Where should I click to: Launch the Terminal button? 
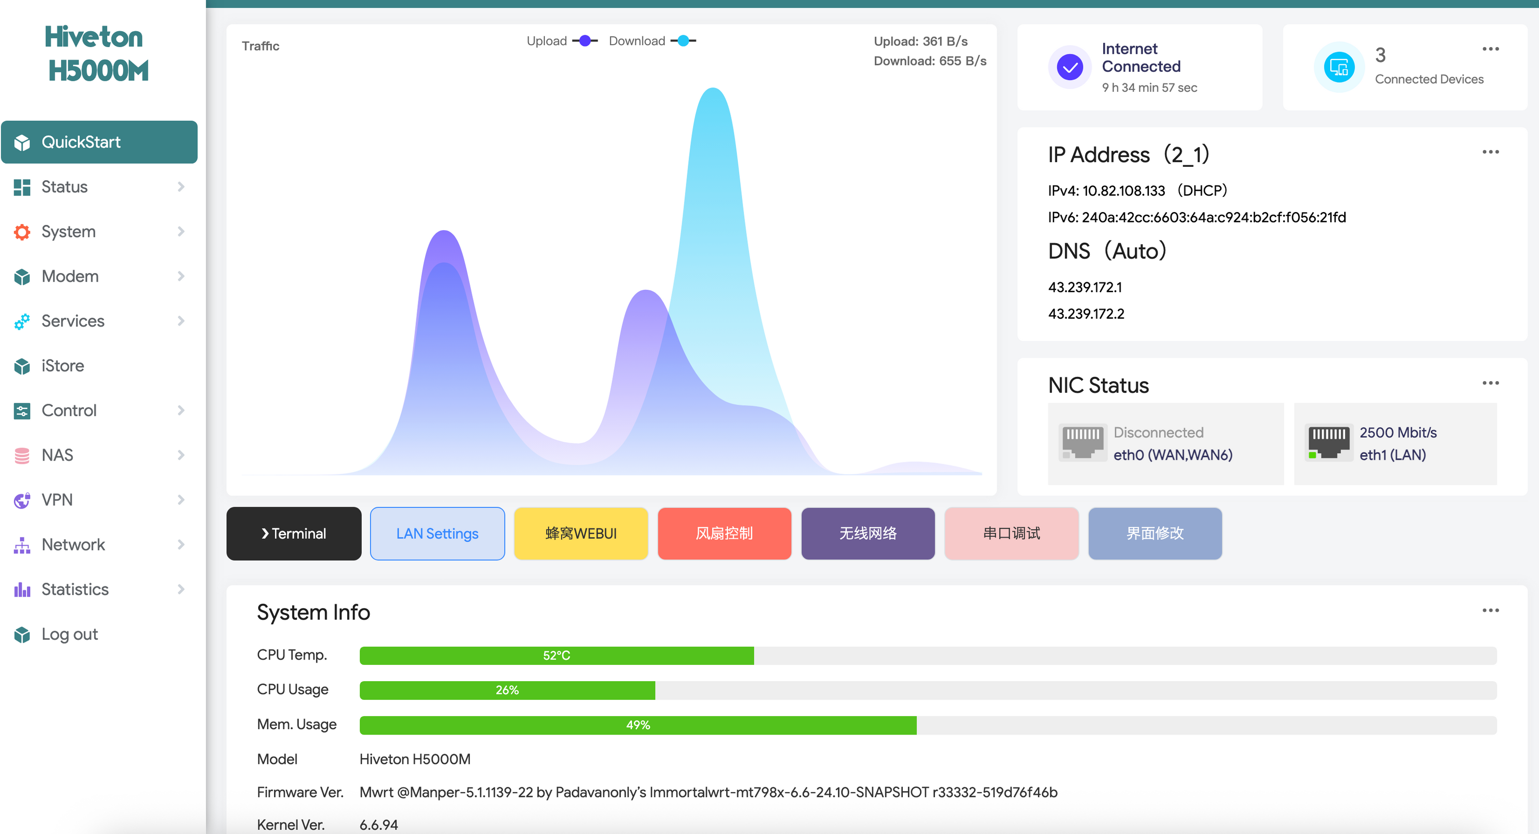click(x=293, y=534)
